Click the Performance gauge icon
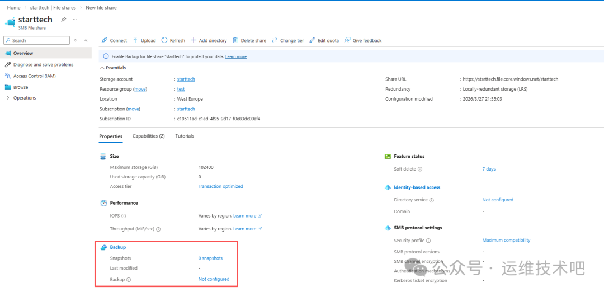This screenshot has width=604, height=292. [103, 203]
